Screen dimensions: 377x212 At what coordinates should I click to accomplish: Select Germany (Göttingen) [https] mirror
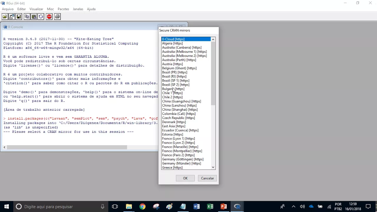186,159
